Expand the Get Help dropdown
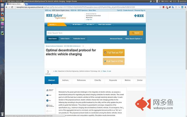This screenshot has width=187, height=117. point(90,24)
